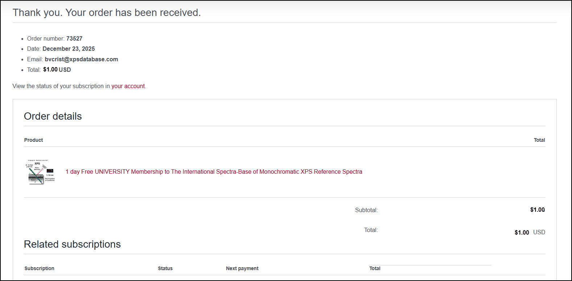Screen dimensions: 572x281
Task: Click the 'Next payment' column header
Action: point(242,269)
